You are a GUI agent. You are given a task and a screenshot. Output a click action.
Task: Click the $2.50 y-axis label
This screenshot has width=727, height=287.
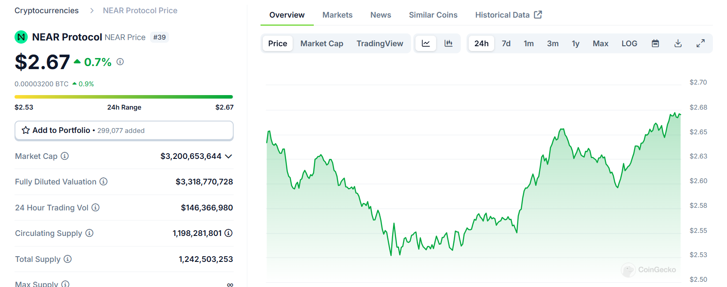coord(698,280)
